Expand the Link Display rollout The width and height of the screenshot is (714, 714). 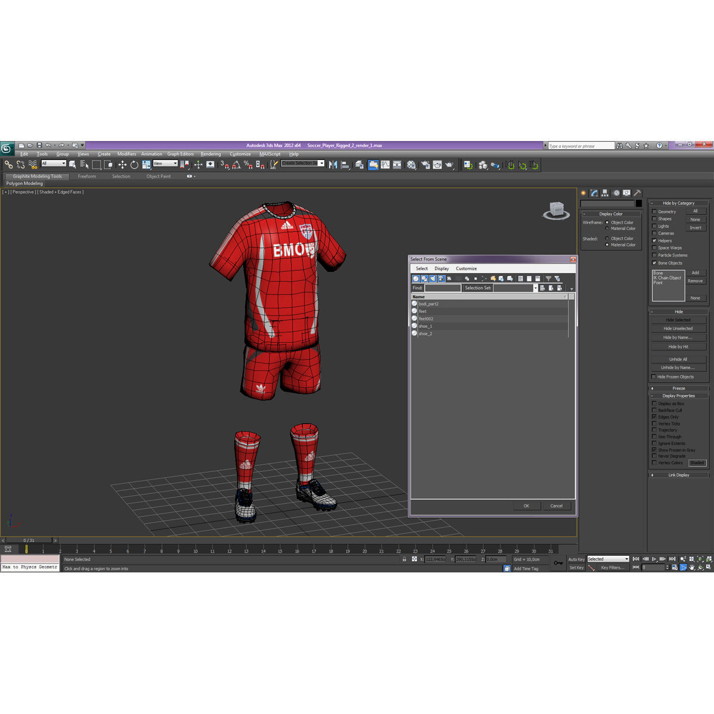(x=678, y=475)
